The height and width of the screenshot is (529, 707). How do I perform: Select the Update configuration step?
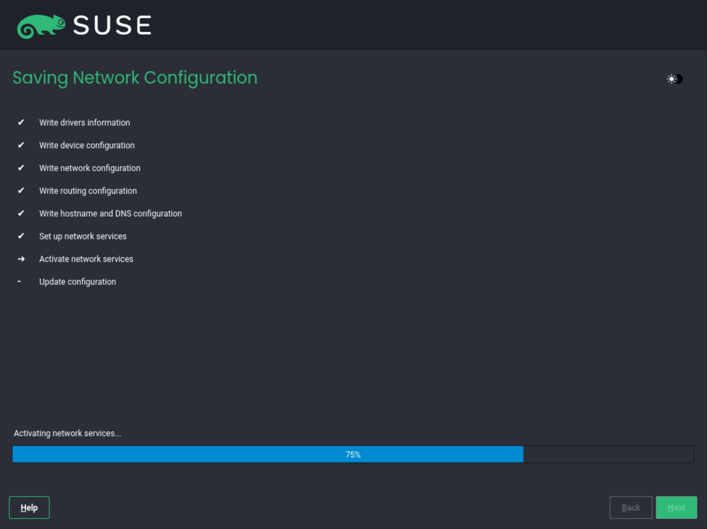point(78,281)
